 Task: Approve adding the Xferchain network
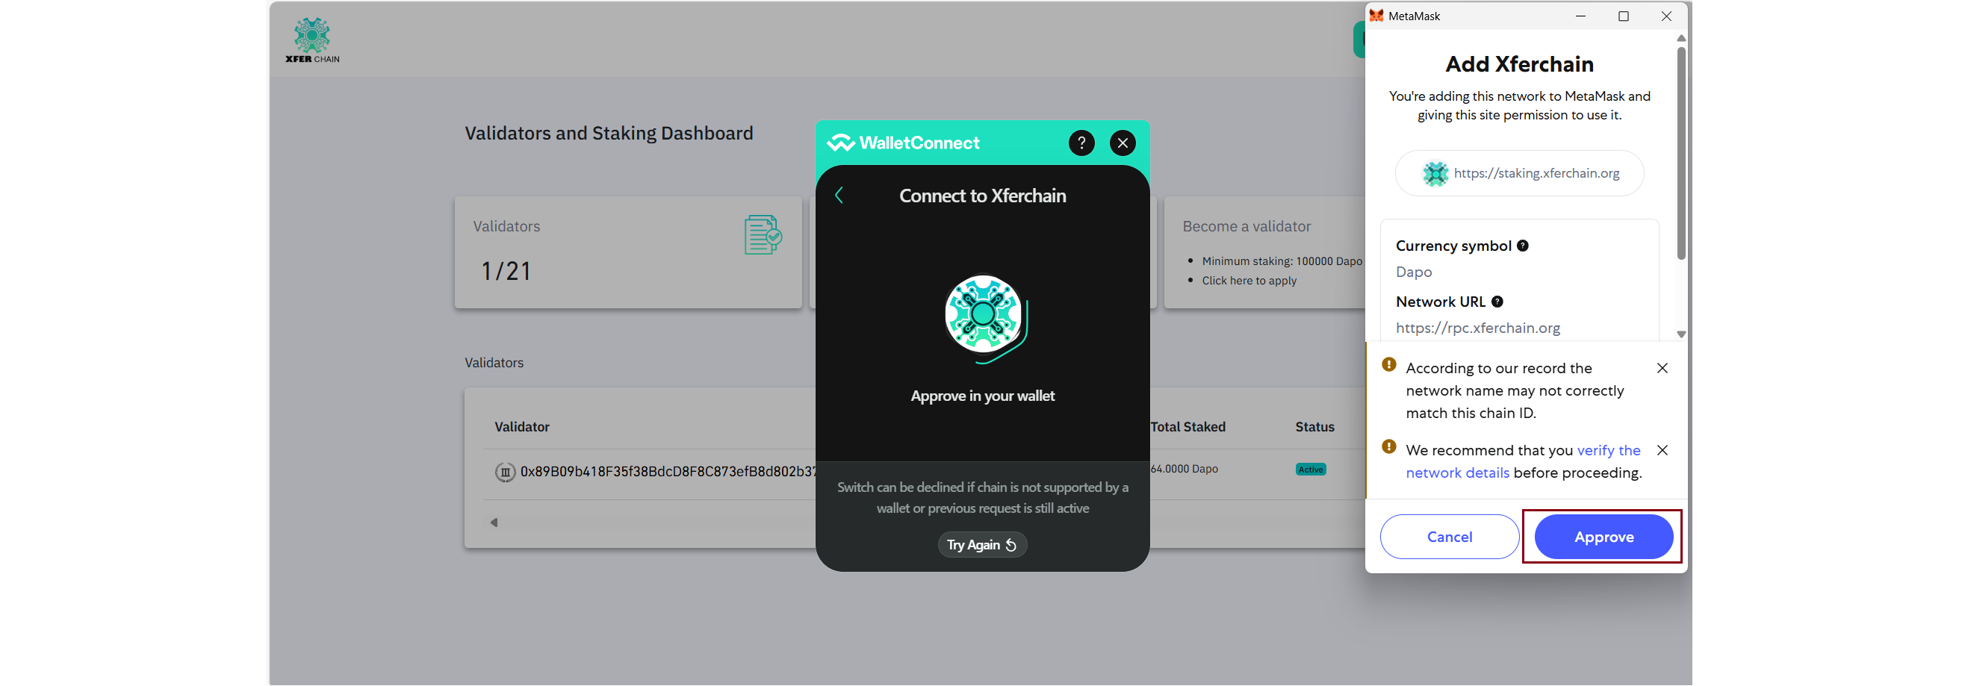(1603, 536)
